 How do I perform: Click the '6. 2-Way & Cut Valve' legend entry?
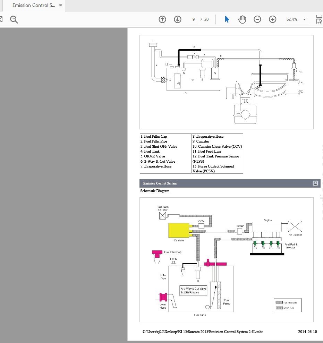click(x=158, y=161)
